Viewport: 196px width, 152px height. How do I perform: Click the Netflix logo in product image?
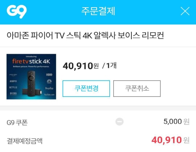pos(13,87)
